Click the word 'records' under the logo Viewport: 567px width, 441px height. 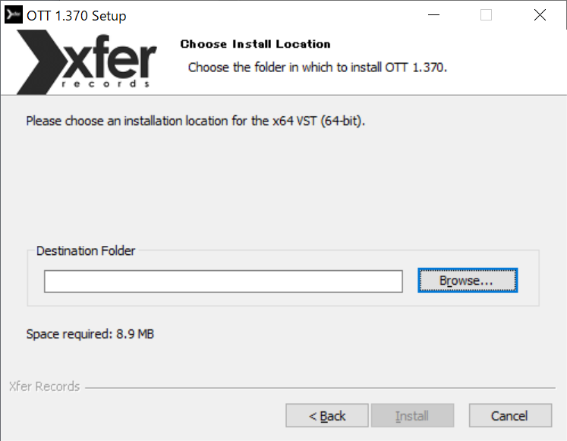pyautogui.click(x=106, y=83)
